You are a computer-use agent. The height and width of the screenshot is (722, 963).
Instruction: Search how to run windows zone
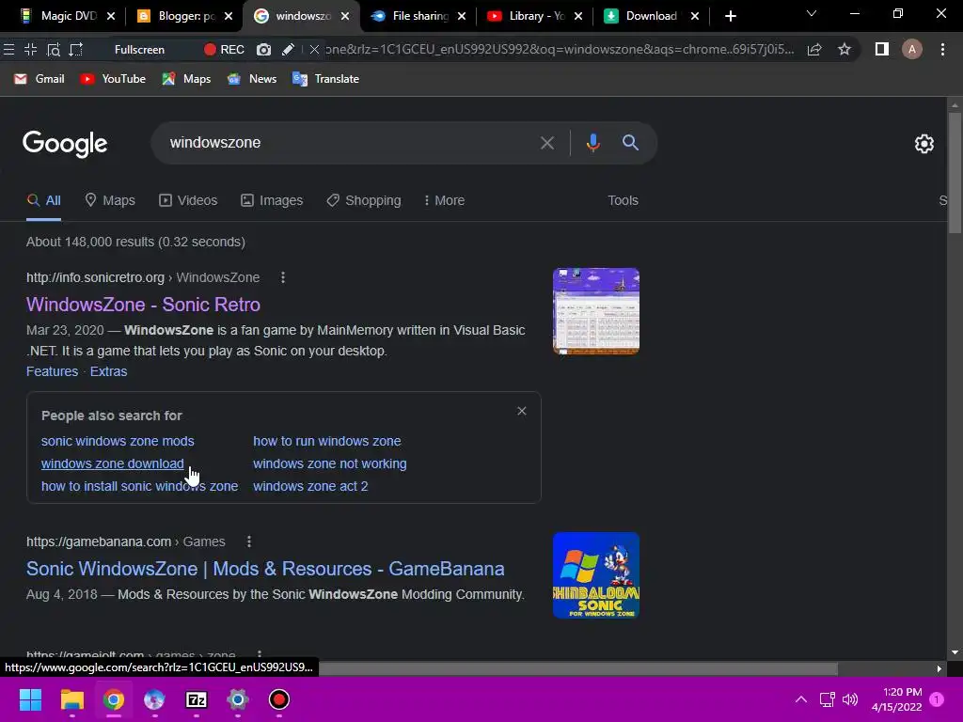click(x=326, y=441)
